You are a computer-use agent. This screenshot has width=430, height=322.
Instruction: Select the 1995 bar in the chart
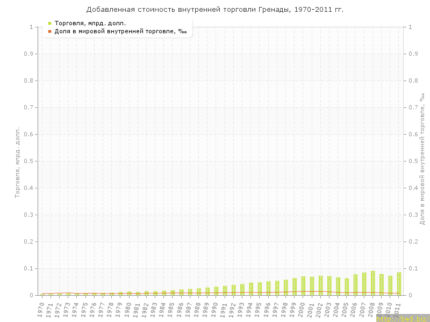point(260,289)
